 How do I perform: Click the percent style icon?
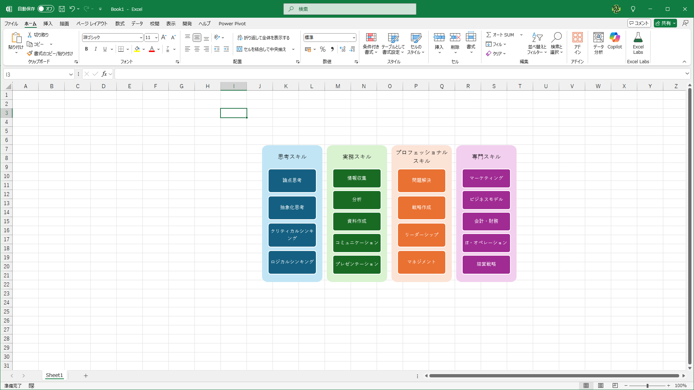[323, 49]
